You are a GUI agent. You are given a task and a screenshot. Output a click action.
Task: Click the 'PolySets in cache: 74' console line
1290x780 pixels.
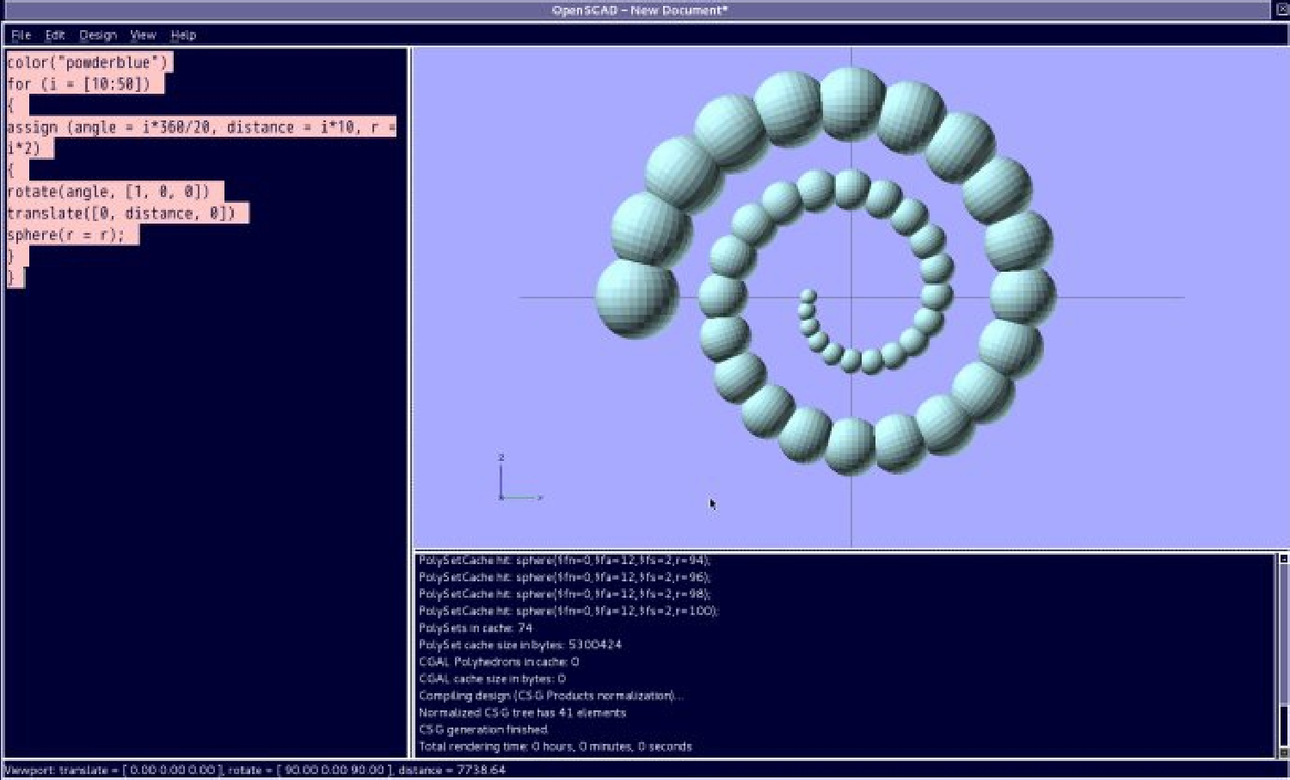tap(475, 628)
